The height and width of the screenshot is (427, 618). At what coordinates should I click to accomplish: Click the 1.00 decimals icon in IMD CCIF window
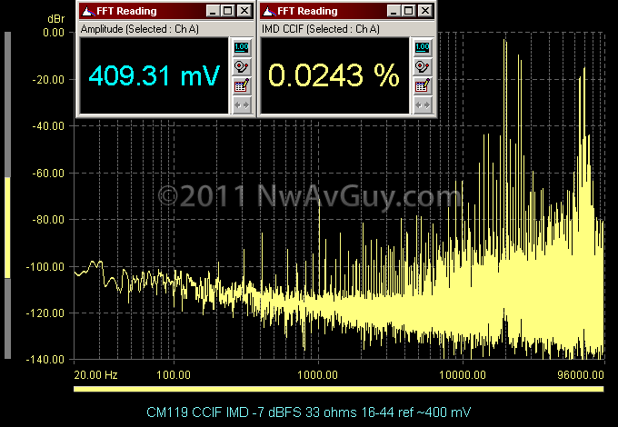click(423, 47)
